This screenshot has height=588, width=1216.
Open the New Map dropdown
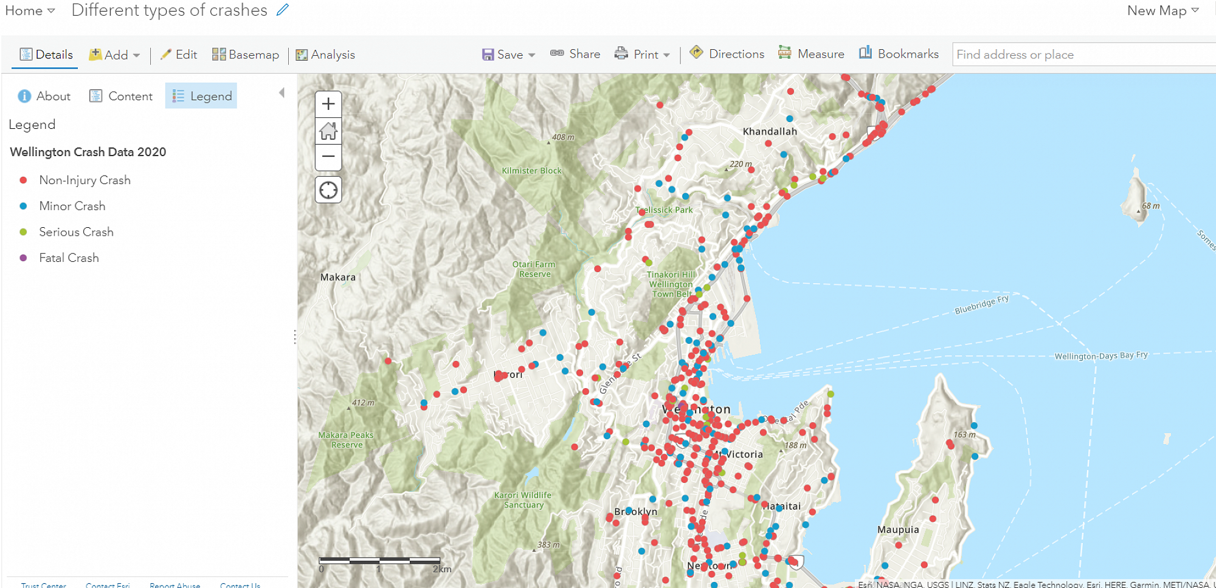pyautogui.click(x=1162, y=11)
